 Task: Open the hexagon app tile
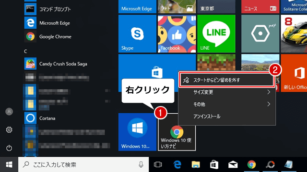pos(260,34)
